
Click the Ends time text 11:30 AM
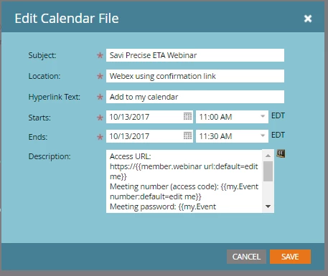215,136
